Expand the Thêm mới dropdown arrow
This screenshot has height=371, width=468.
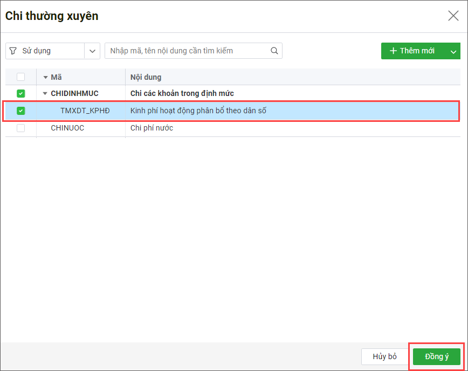tap(453, 51)
